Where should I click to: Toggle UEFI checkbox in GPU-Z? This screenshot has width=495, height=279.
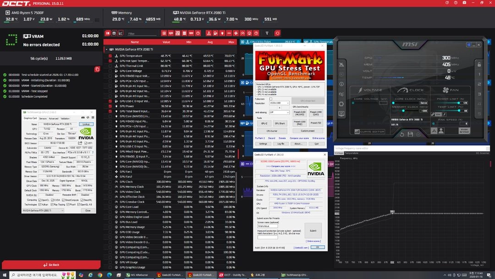click(x=86, y=143)
